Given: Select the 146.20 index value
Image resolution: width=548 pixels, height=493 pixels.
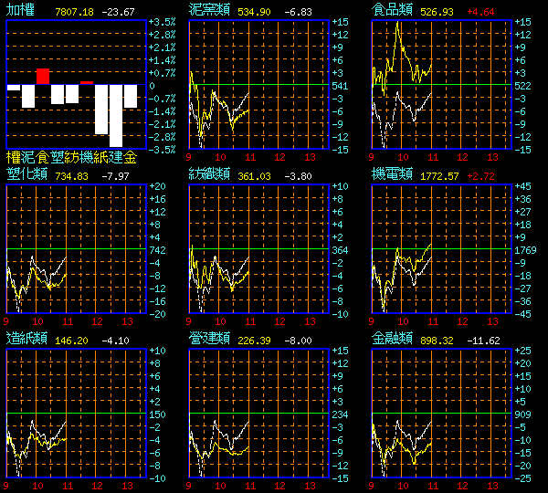Looking at the screenshot, I should pyautogui.click(x=71, y=341).
